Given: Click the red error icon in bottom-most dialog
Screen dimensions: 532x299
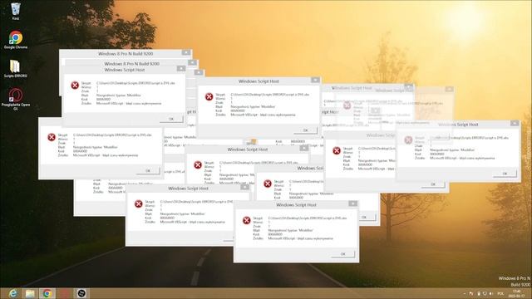Looking at the screenshot, I should click(247, 220).
